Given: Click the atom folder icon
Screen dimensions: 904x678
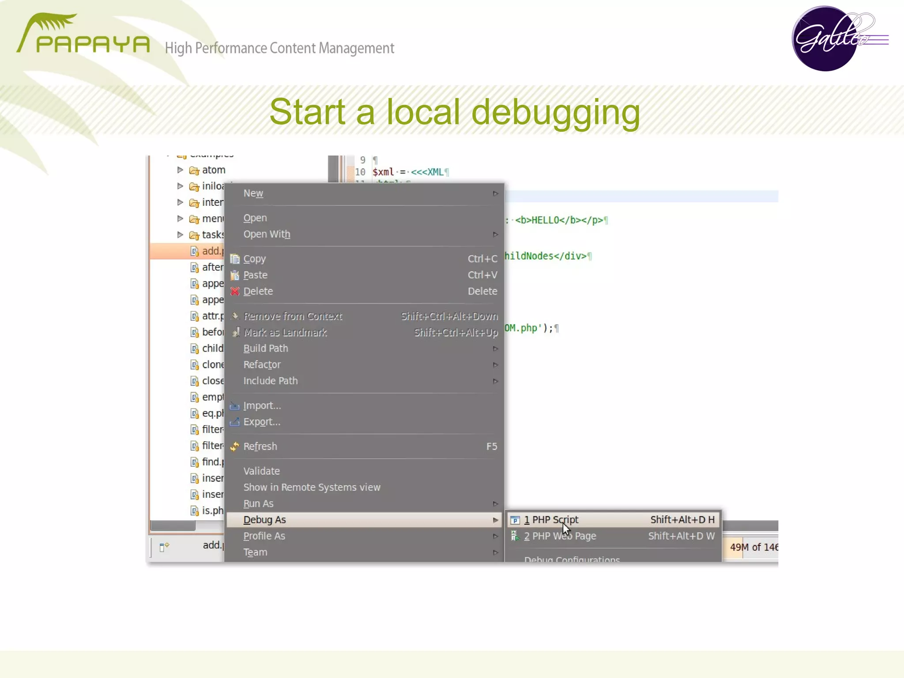Looking at the screenshot, I should point(194,170).
